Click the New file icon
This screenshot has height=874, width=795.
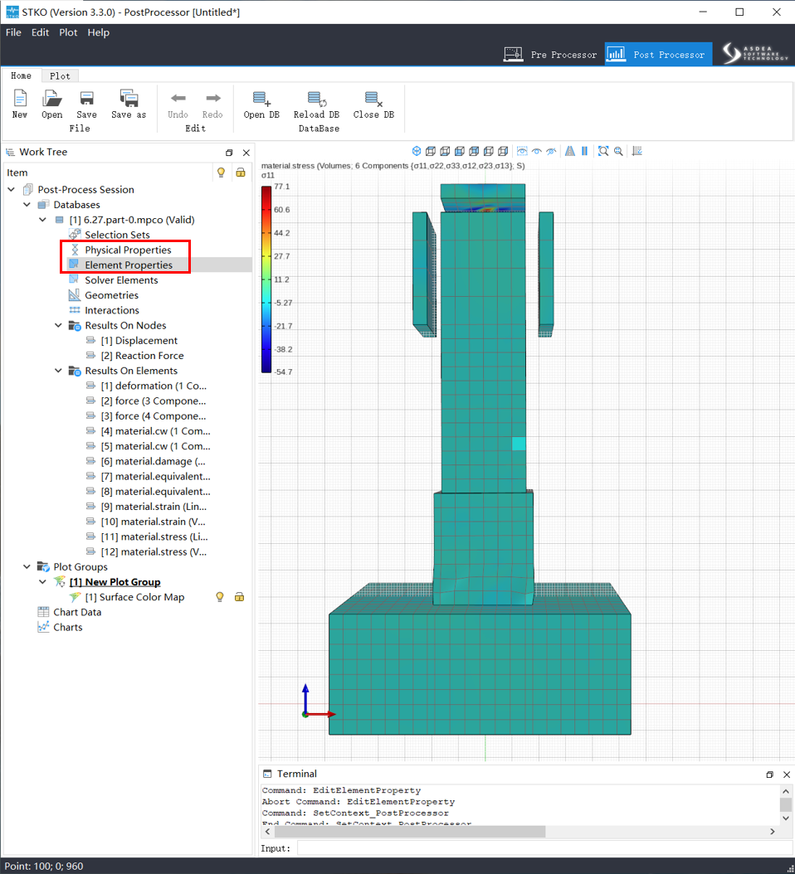click(20, 99)
